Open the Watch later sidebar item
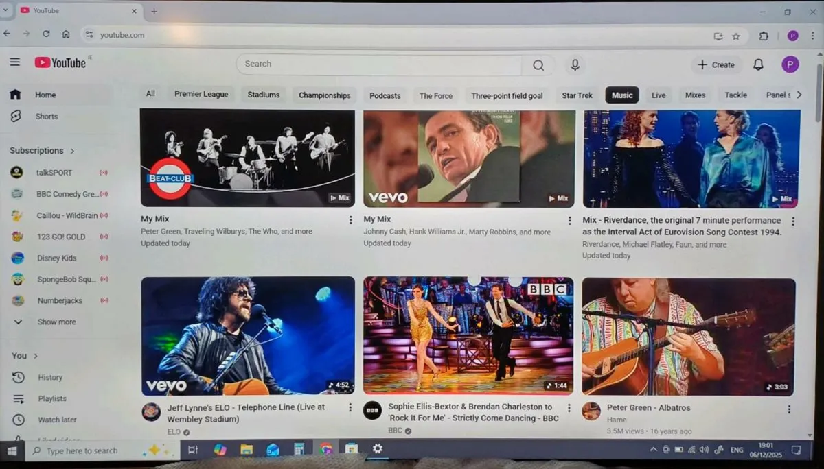 click(x=57, y=420)
